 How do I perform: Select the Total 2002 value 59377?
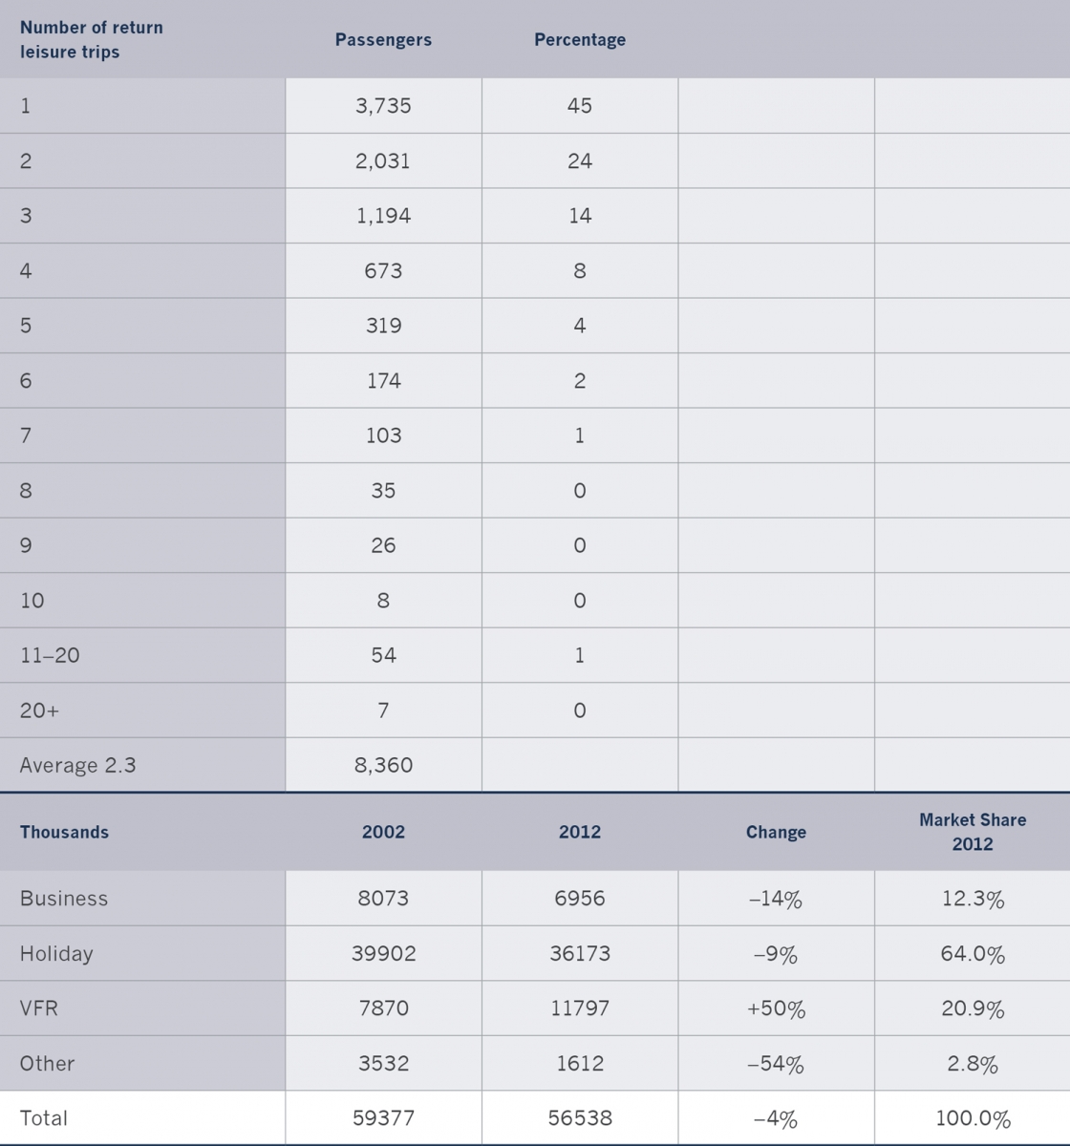pyautogui.click(x=383, y=1118)
